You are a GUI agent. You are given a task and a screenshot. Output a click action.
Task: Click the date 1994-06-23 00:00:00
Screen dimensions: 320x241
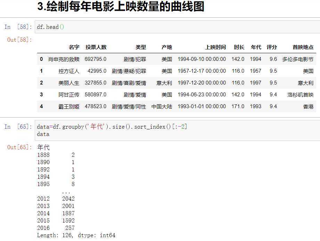pos(202,95)
